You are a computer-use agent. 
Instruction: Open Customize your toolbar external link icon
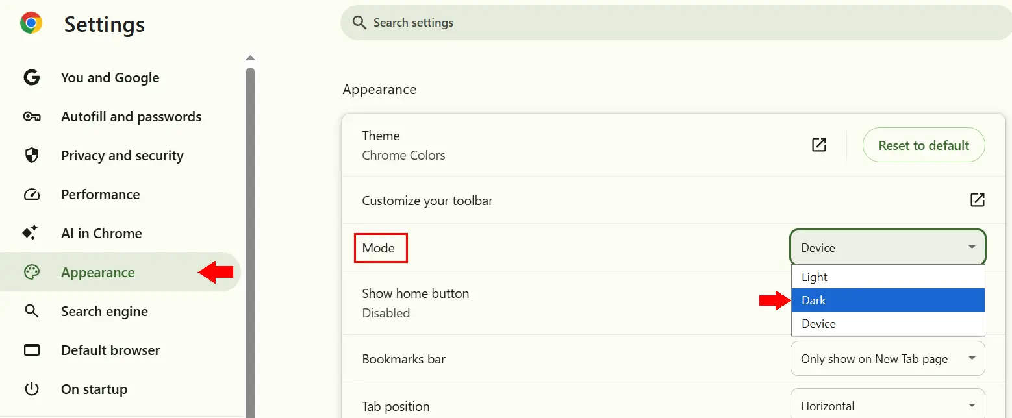pyautogui.click(x=977, y=200)
